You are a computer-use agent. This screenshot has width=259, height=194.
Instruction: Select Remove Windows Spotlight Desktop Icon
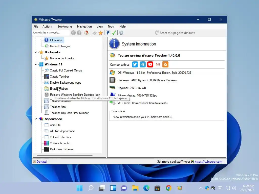point(75,95)
